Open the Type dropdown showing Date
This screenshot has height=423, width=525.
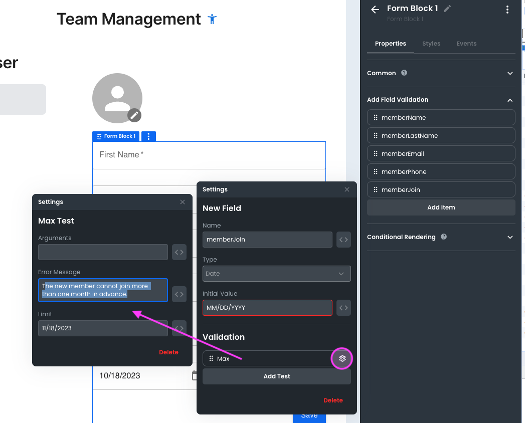point(276,274)
